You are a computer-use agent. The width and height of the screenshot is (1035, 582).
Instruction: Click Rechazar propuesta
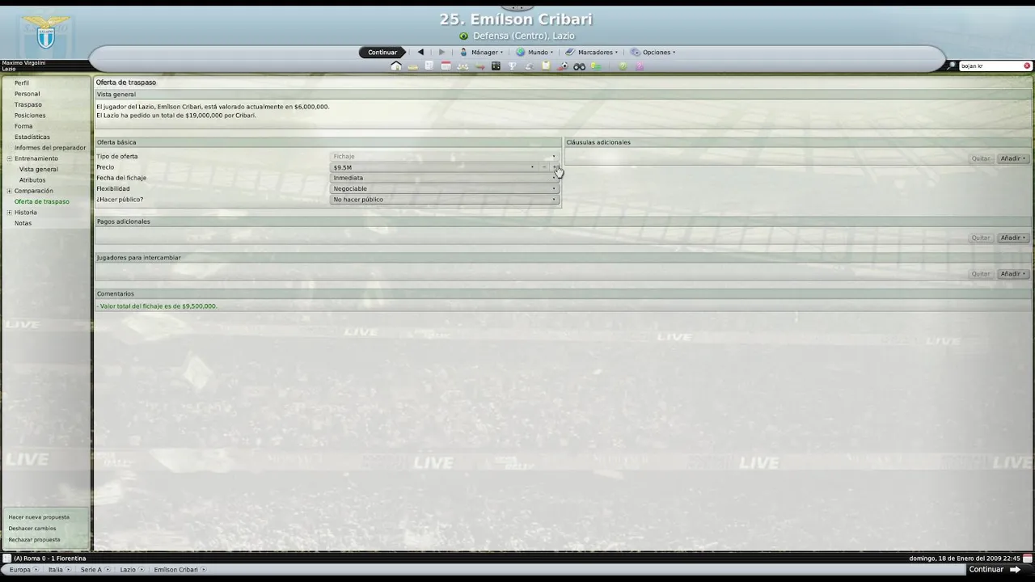(x=34, y=540)
